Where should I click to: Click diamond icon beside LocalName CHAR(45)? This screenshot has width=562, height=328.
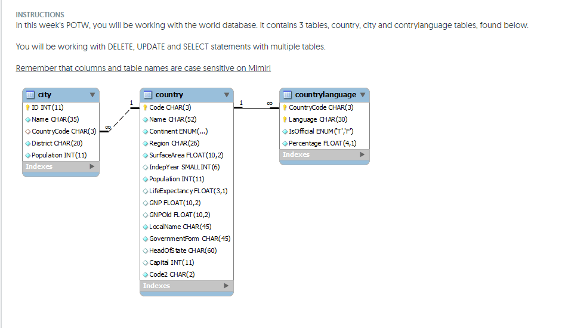coord(145,227)
